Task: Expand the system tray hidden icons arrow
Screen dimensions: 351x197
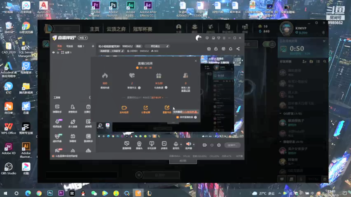Action: (279, 193)
